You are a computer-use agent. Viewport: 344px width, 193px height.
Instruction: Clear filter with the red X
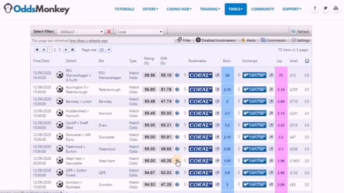[109, 32]
